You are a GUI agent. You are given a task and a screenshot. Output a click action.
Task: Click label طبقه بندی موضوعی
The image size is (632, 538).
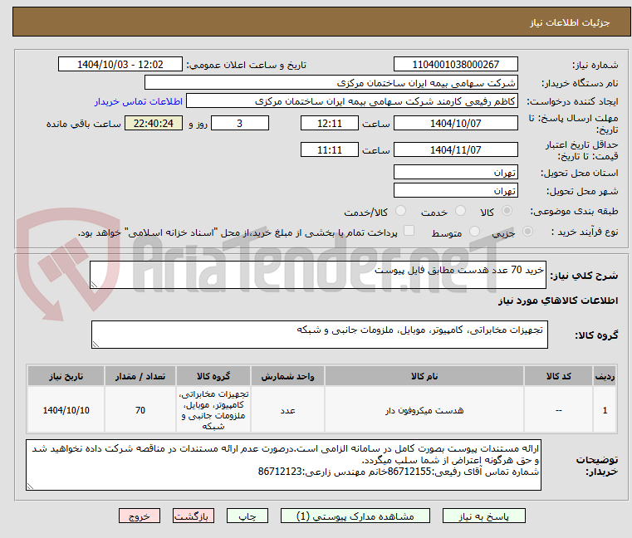(x=574, y=211)
